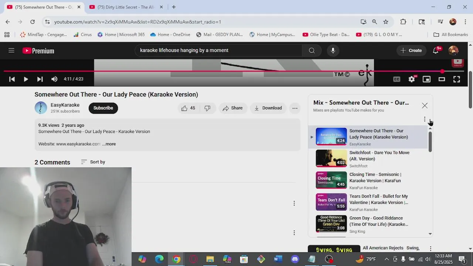The image size is (473, 266).
Task: Switch to miniplayer mode
Action: point(427,79)
